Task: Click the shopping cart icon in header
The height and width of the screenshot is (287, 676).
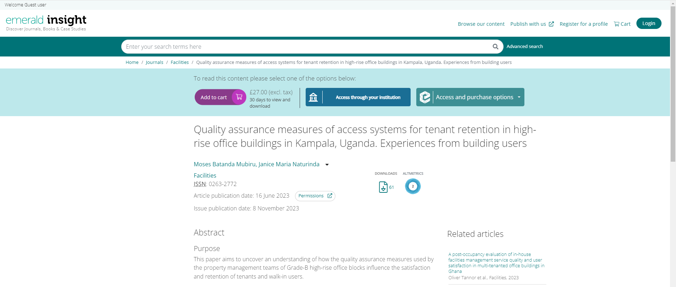Action: (x=617, y=24)
